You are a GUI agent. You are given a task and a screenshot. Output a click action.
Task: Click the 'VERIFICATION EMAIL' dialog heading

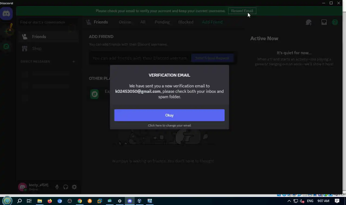coord(169,75)
